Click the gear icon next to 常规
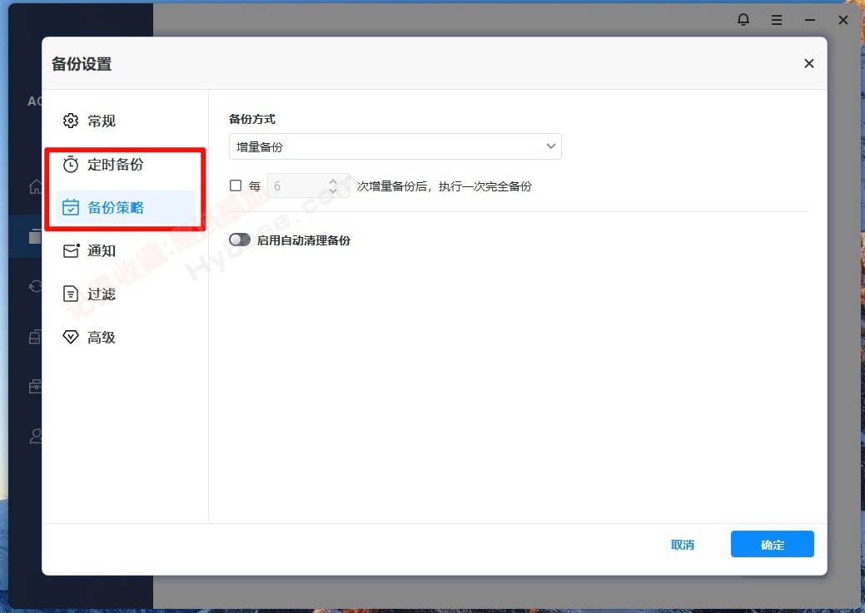The width and height of the screenshot is (865, 613). pyautogui.click(x=71, y=120)
